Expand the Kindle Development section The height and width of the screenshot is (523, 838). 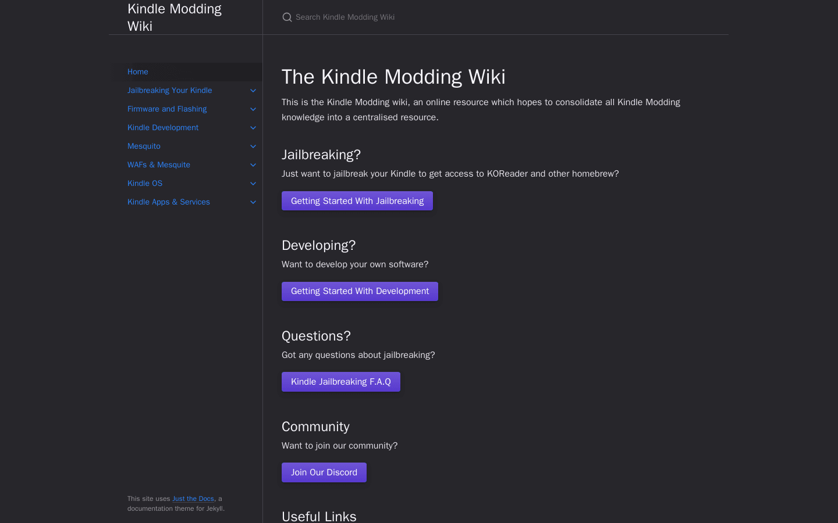(x=253, y=127)
